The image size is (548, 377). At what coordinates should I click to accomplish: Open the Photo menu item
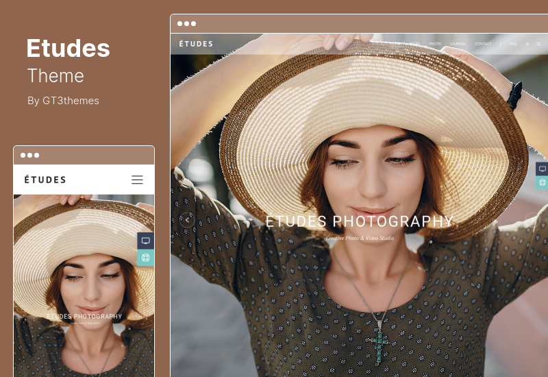click(x=435, y=44)
